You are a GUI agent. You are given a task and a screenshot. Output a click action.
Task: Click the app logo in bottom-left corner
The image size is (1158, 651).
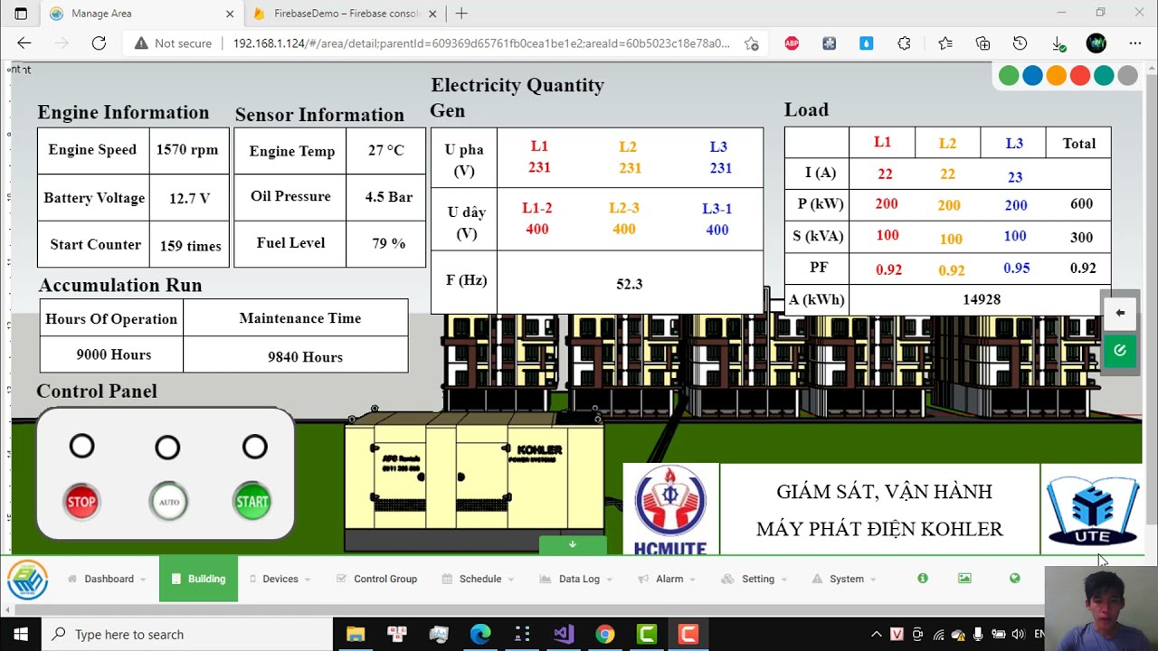[x=27, y=580]
